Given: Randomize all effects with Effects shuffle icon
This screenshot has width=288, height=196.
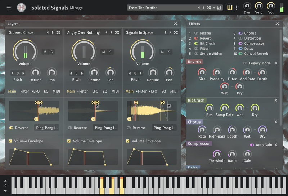Looking at the screenshot, I should (x=278, y=24).
